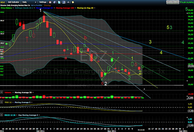Select the green trend line's circular endpoint
Screen dimensions: 194x132
point(119,57)
